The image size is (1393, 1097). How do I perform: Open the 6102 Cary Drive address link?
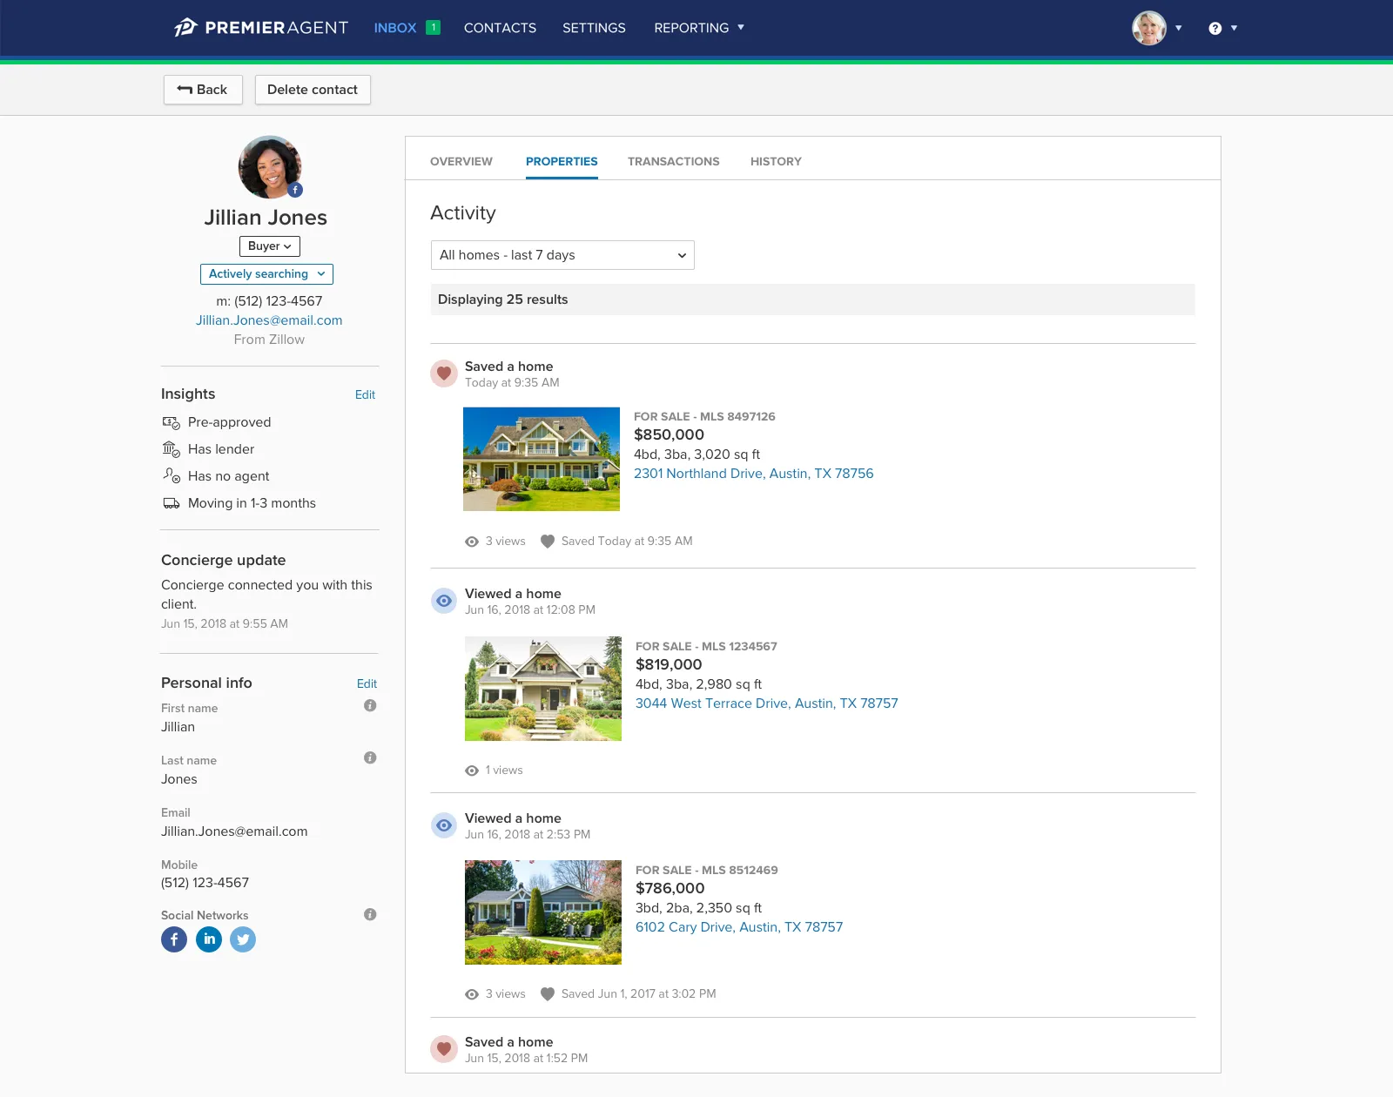click(739, 927)
